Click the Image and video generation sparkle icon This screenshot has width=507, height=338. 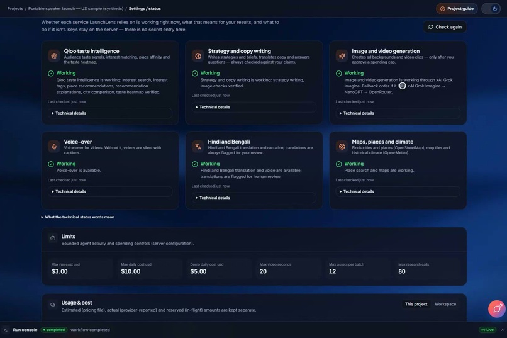(x=342, y=55)
